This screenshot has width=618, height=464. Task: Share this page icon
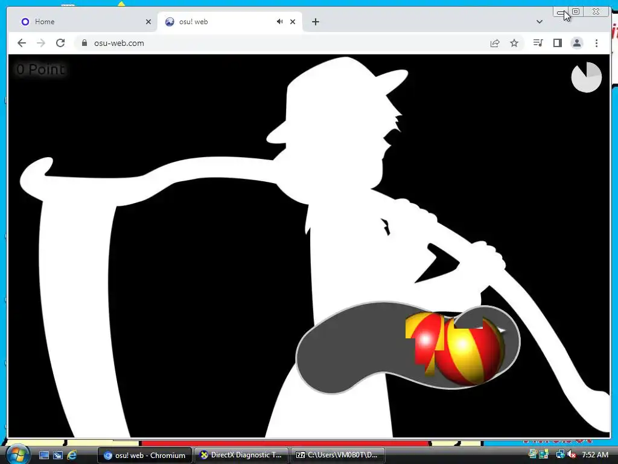pos(495,43)
